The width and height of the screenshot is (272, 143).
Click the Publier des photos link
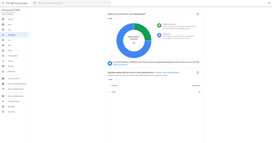(x=120, y=65)
